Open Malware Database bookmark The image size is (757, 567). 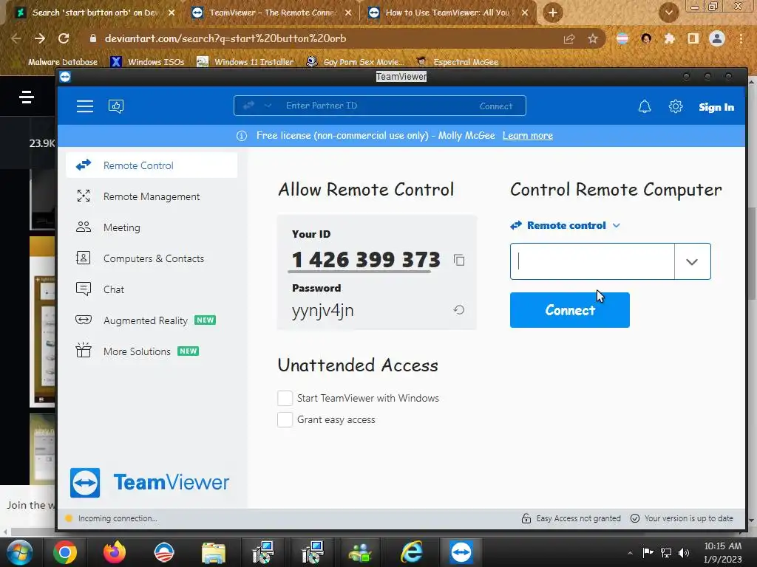pyautogui.click(x=63, y=62)
